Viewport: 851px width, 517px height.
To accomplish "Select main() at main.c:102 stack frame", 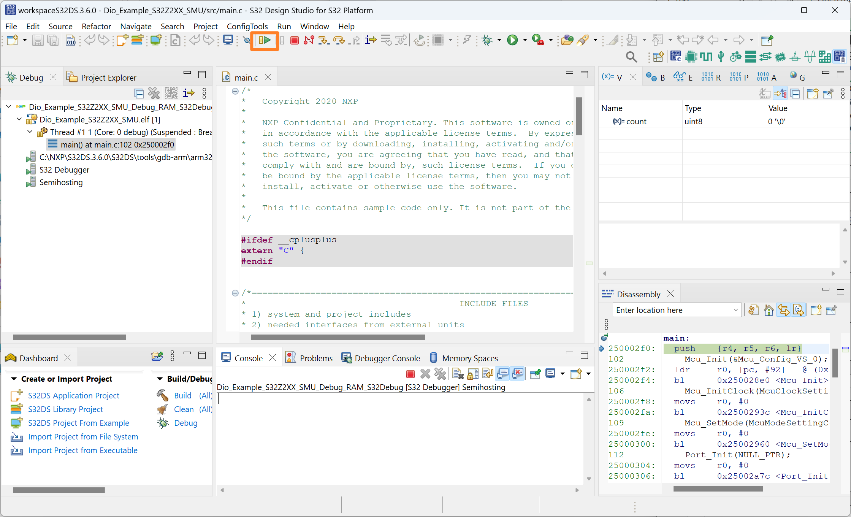I will coord(117,144).
